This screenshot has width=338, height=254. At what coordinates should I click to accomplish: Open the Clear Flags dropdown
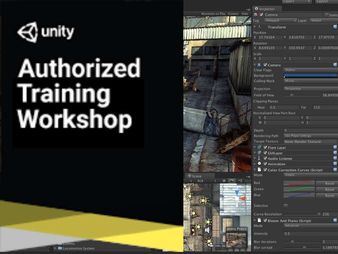[311, 70]
